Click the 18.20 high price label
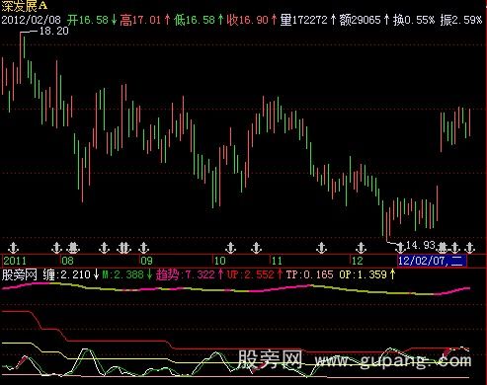This screenshot has width=487, height=385. click(54, 31)
